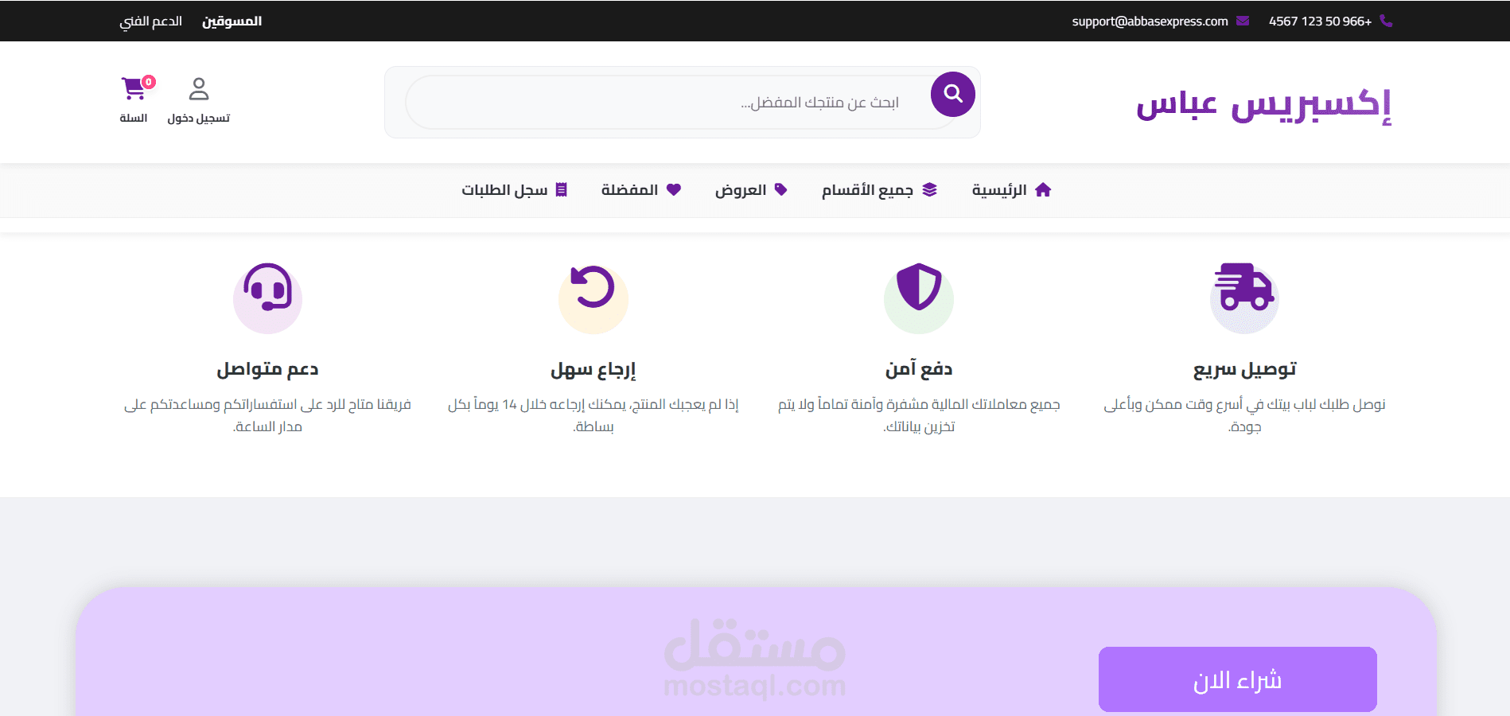Click the تسجيل دخول label
This screenshot has width=1510, height=716.
[x=199, y=118]
